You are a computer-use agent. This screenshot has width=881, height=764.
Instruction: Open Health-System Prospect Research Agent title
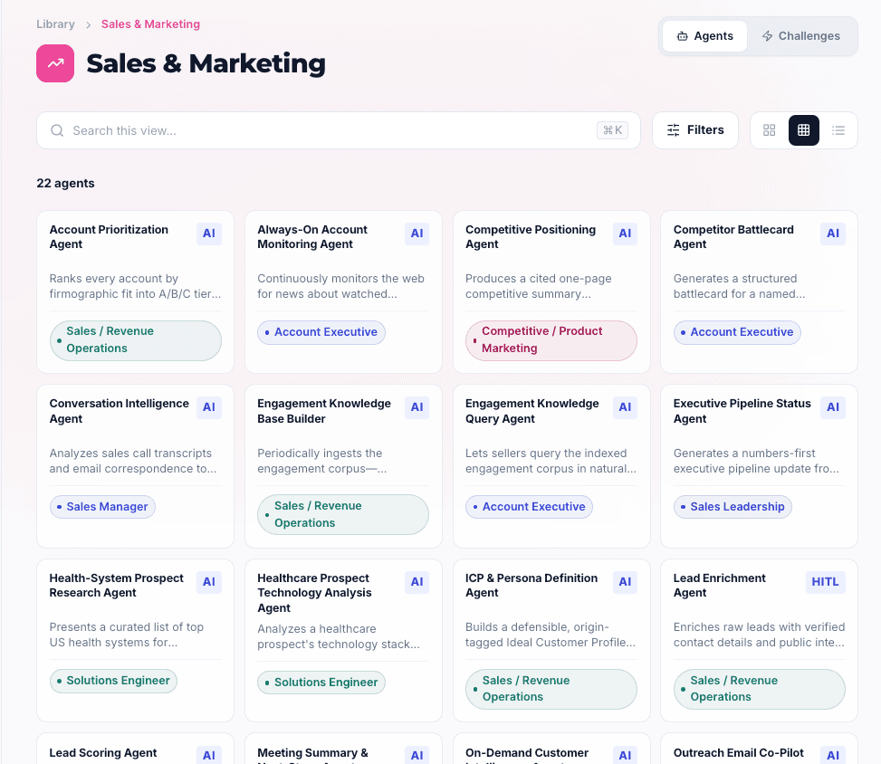point(116,586)
